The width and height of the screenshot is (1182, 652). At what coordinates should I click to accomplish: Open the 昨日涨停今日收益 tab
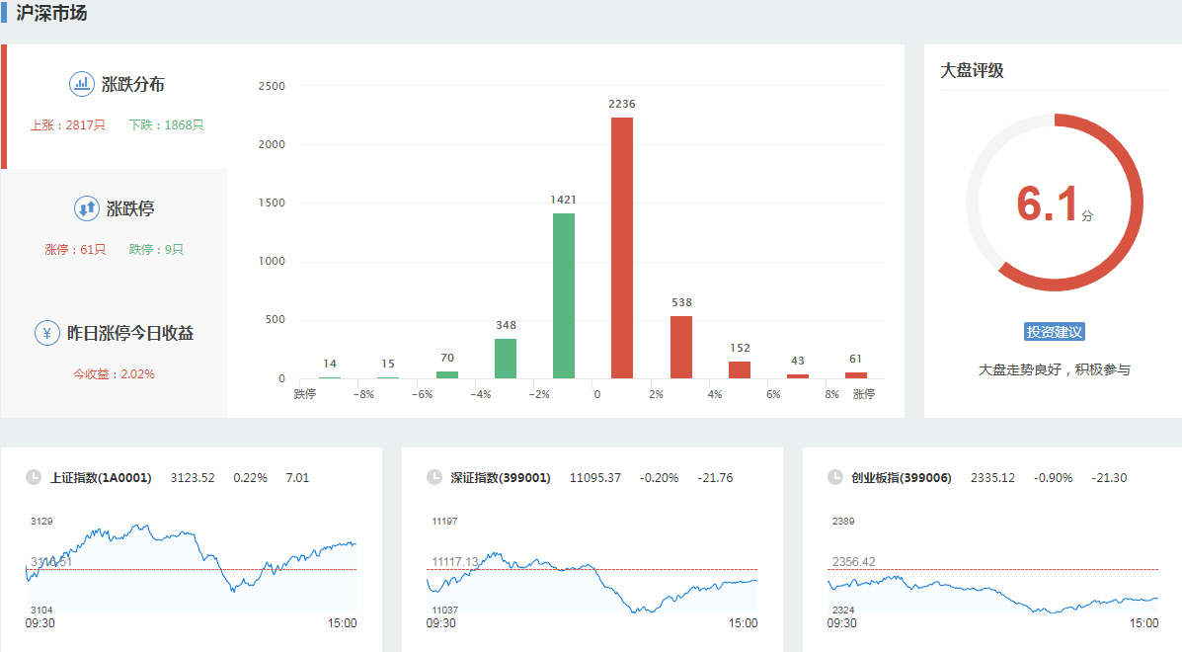click(x=129, y=333)
